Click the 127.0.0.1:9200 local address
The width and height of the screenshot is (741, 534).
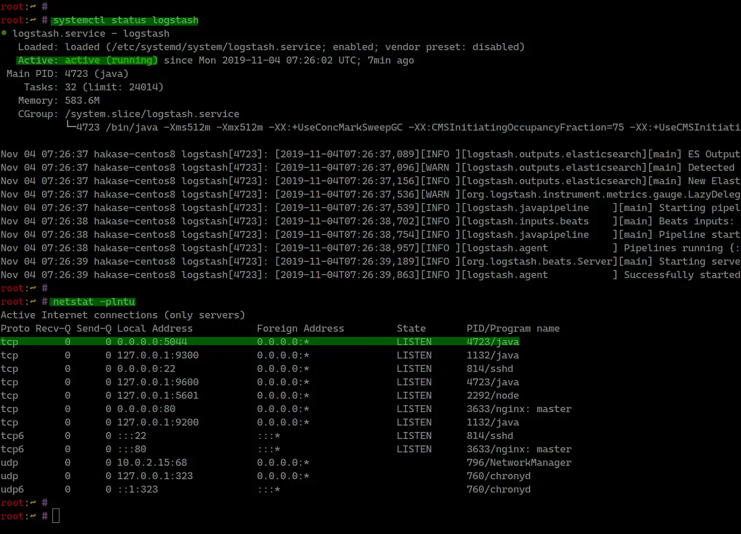click(x=158, y=423)
